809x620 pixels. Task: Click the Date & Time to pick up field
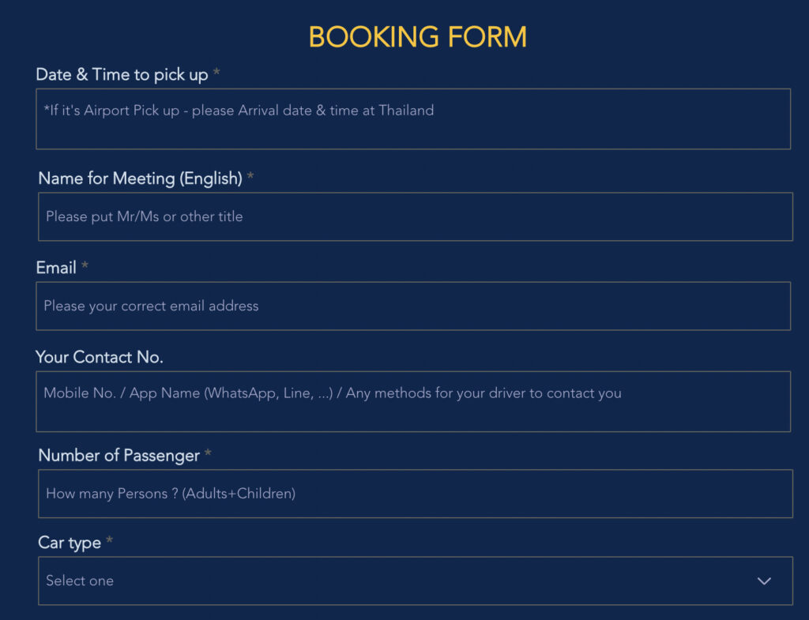click(x=412, y=119)
